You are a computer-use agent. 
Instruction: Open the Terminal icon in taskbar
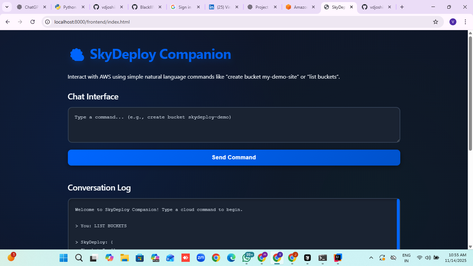click(322, 258)
